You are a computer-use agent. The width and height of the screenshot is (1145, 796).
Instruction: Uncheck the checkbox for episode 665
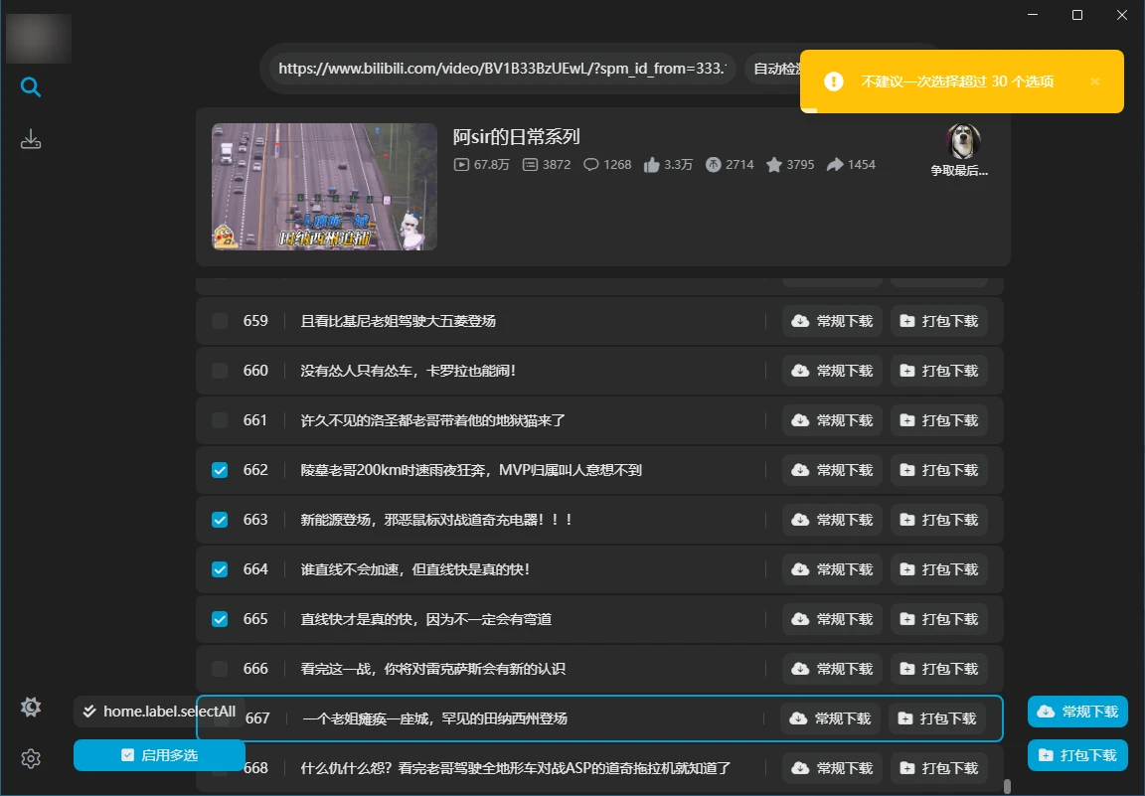(x=220, y=619)
